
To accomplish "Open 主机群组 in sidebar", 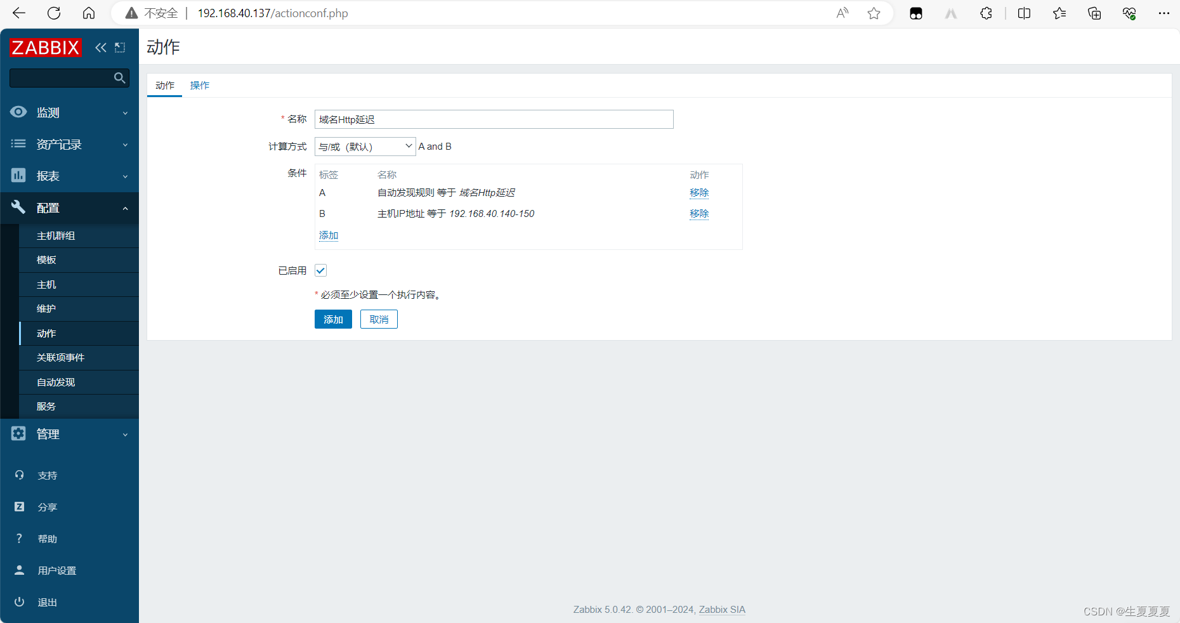I will click(79, 235).
